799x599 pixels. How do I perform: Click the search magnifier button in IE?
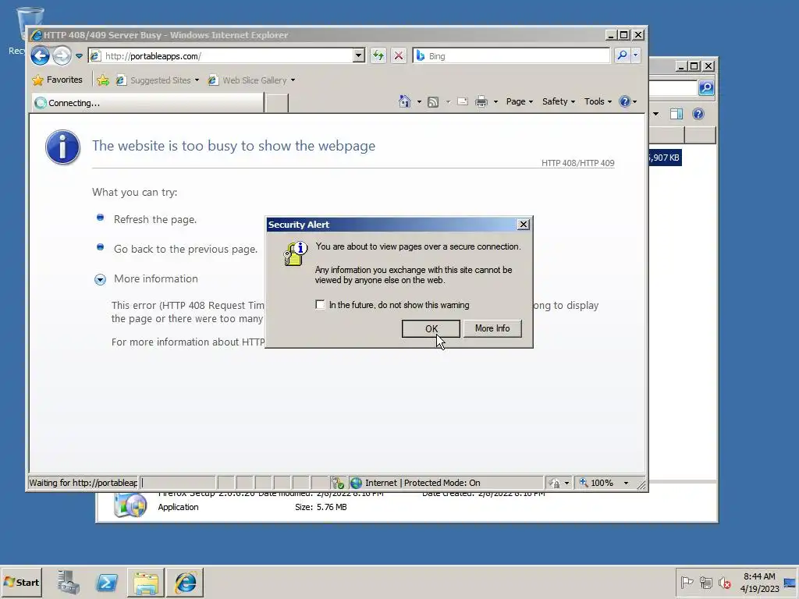tap(622, 55)
